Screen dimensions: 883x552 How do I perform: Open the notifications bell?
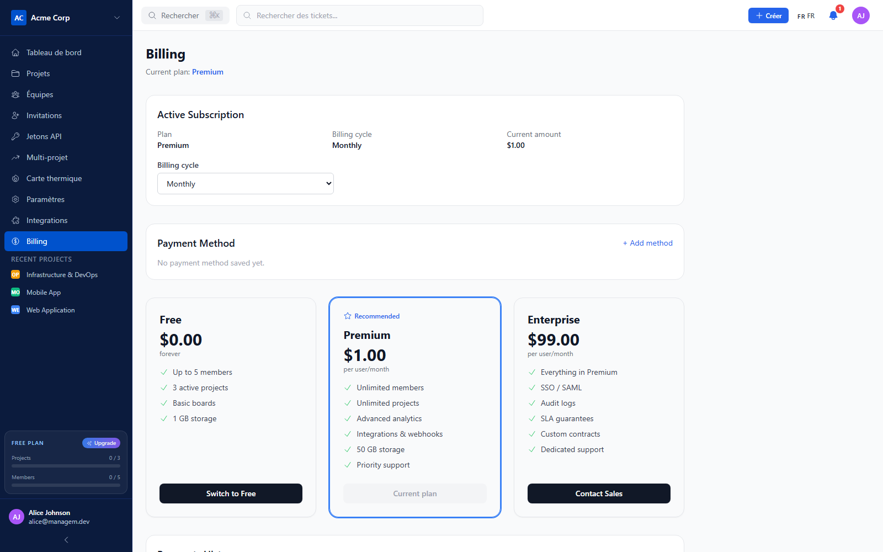coord(833,15)
